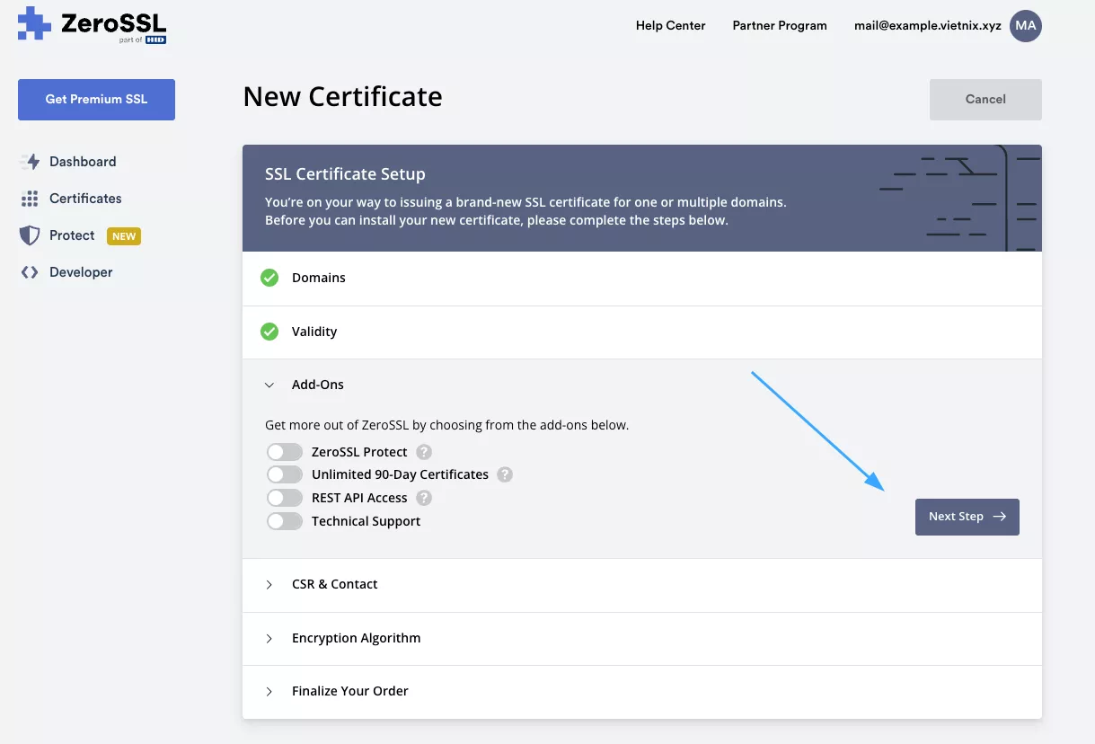The image size is (1095, 744).
Task: Click help icon beside Unlimited 90-Day Certificates
Action: click(505, 474)
